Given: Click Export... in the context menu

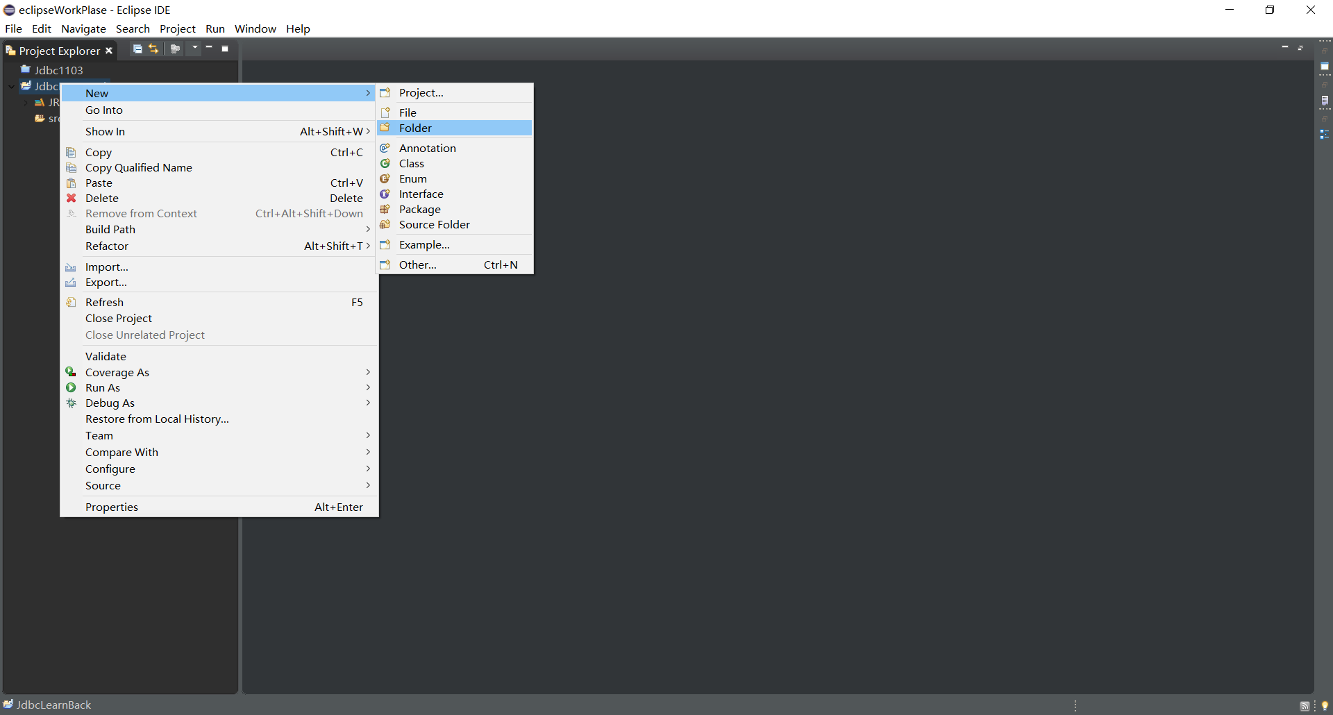Looking at the screenshot, I should pyautogui.click(x=219, y=282).
